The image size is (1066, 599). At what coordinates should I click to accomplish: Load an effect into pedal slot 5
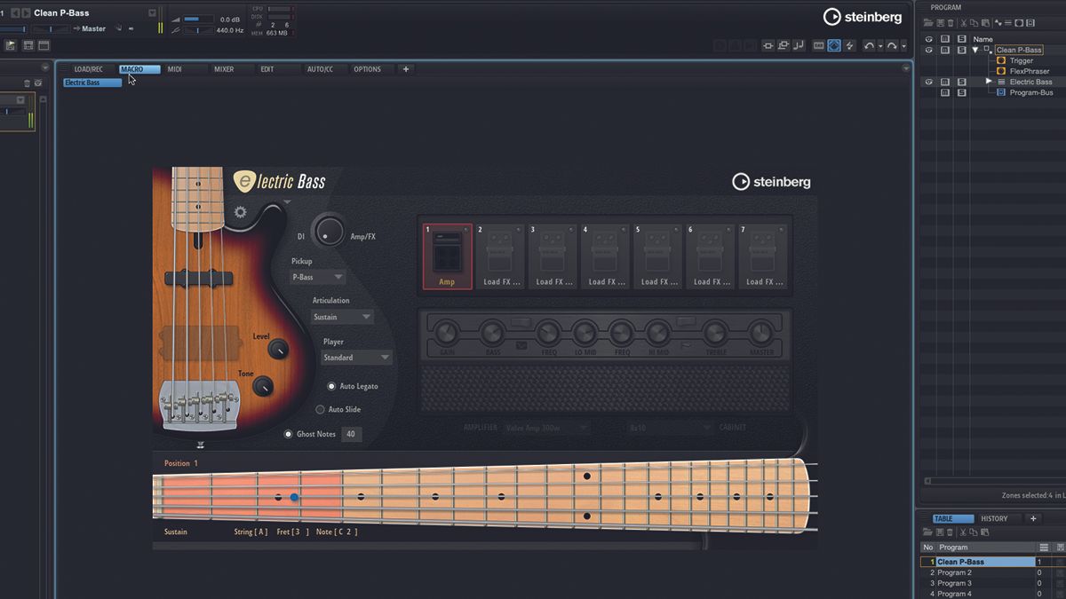(x=656, y=256)
